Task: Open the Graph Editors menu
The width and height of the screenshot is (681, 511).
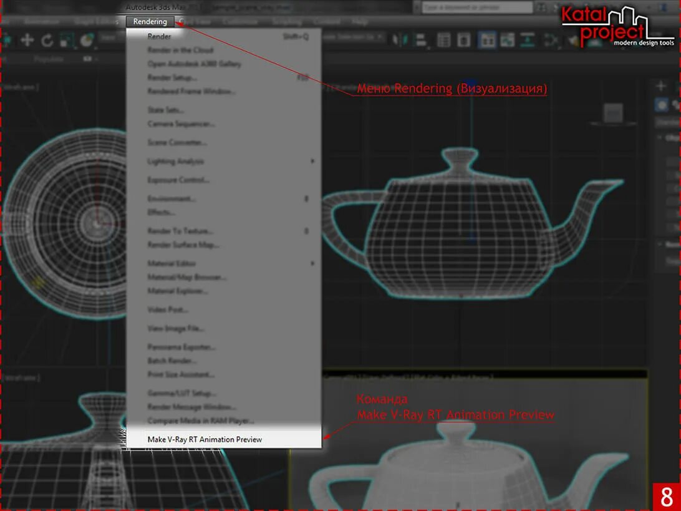Action: click(x=96, y=22)
